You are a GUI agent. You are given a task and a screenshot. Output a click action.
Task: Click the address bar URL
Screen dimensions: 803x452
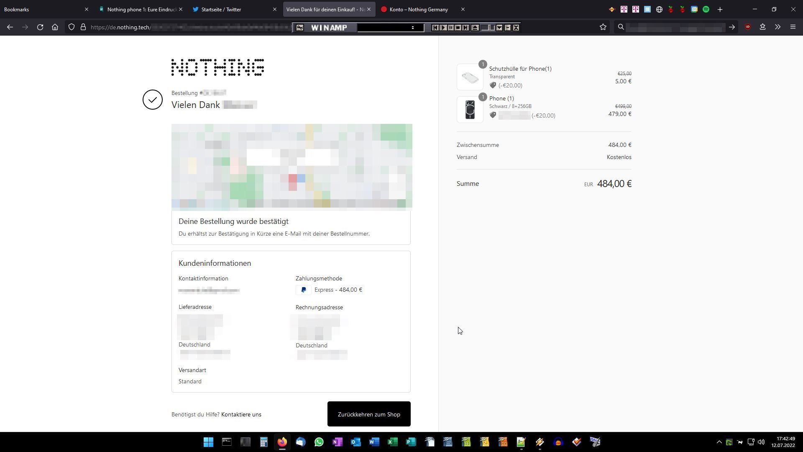coord(190,27)
